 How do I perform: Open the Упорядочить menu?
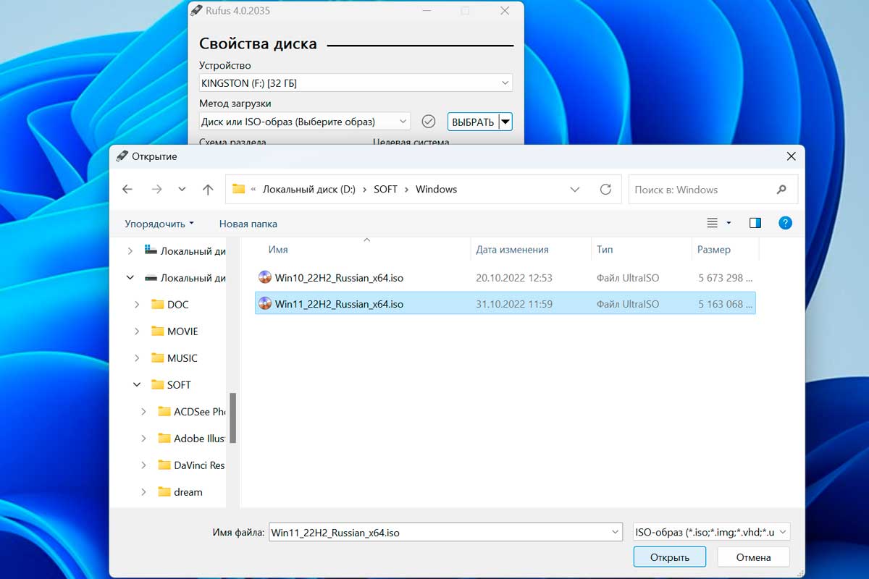coord(159,224)
